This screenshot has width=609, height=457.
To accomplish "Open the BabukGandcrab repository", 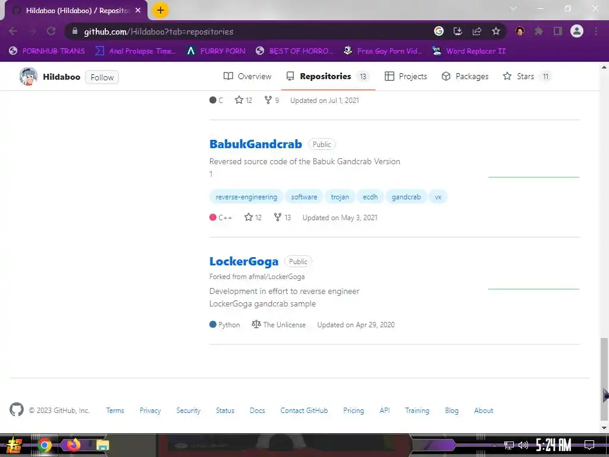I will click(256, 144).
